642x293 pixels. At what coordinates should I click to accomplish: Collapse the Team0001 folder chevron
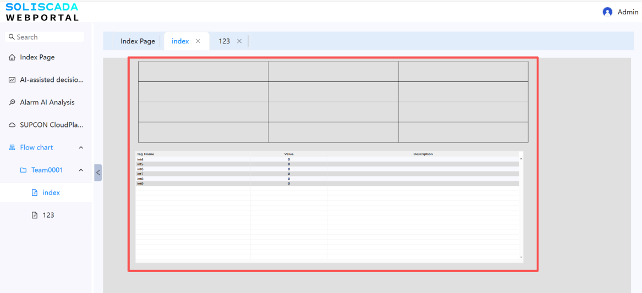pos(81,170)
